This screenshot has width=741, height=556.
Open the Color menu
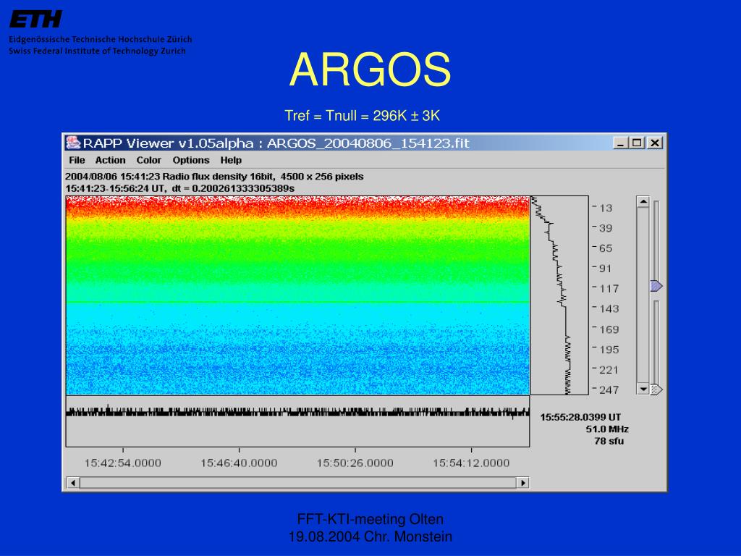[148, 160]
